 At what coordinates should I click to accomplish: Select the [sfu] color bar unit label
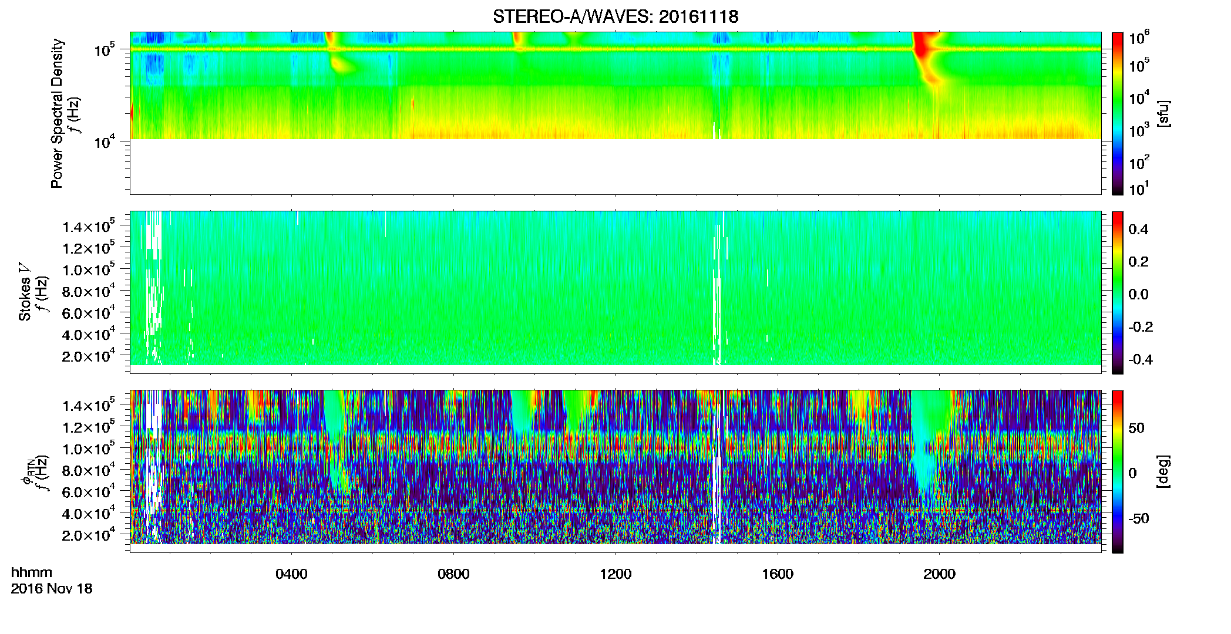1163,113
